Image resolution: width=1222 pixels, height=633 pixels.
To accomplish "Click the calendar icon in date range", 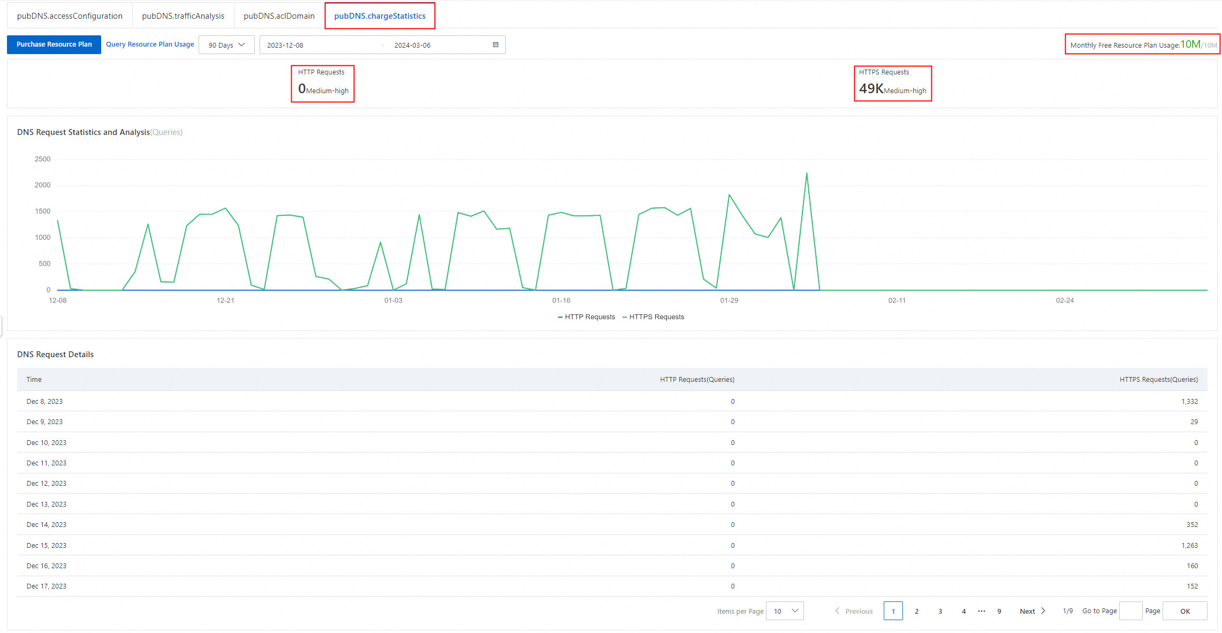I will [x=496, y=45].
